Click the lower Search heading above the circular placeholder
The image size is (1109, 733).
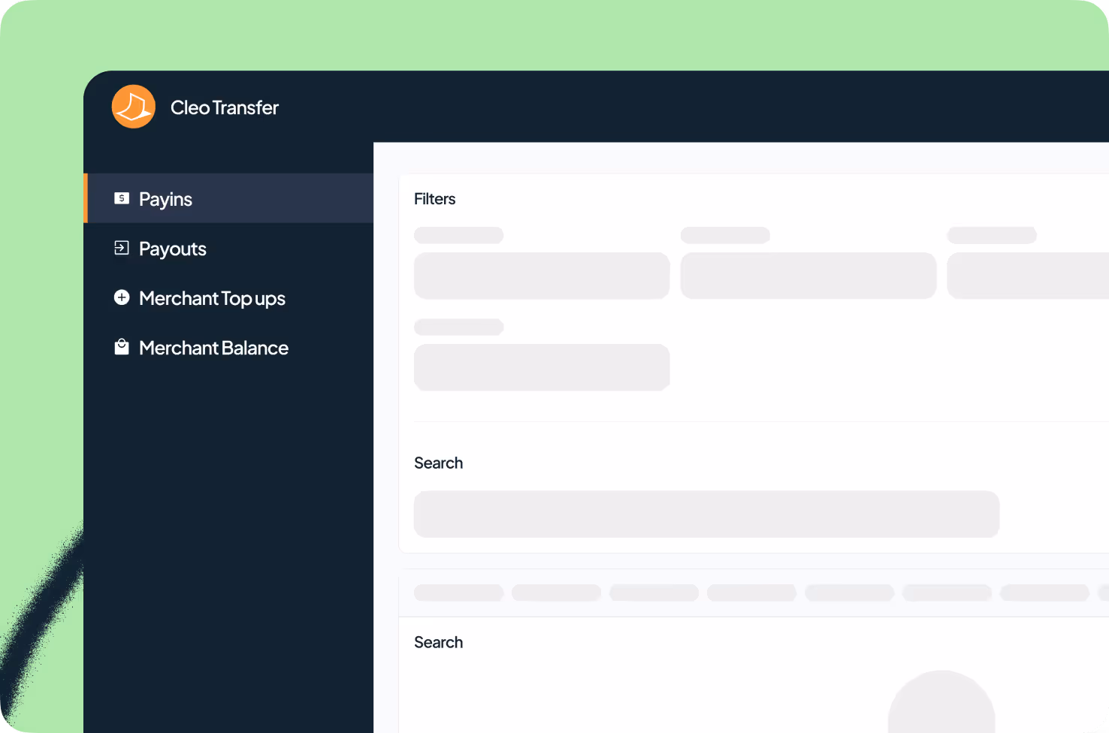click(439, 642)
